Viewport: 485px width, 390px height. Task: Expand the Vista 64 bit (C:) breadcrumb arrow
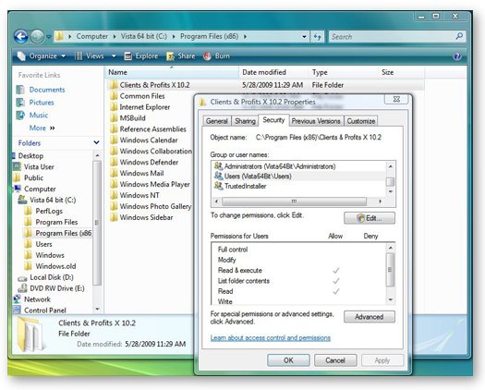[x=174, y=37]
